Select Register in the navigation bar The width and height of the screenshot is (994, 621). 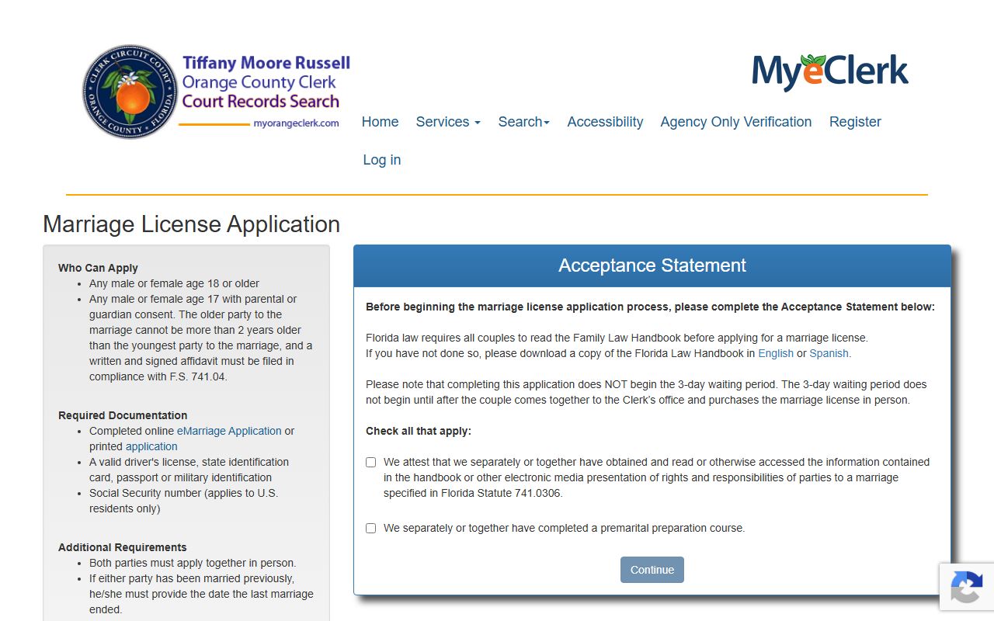tap(855, 122)
